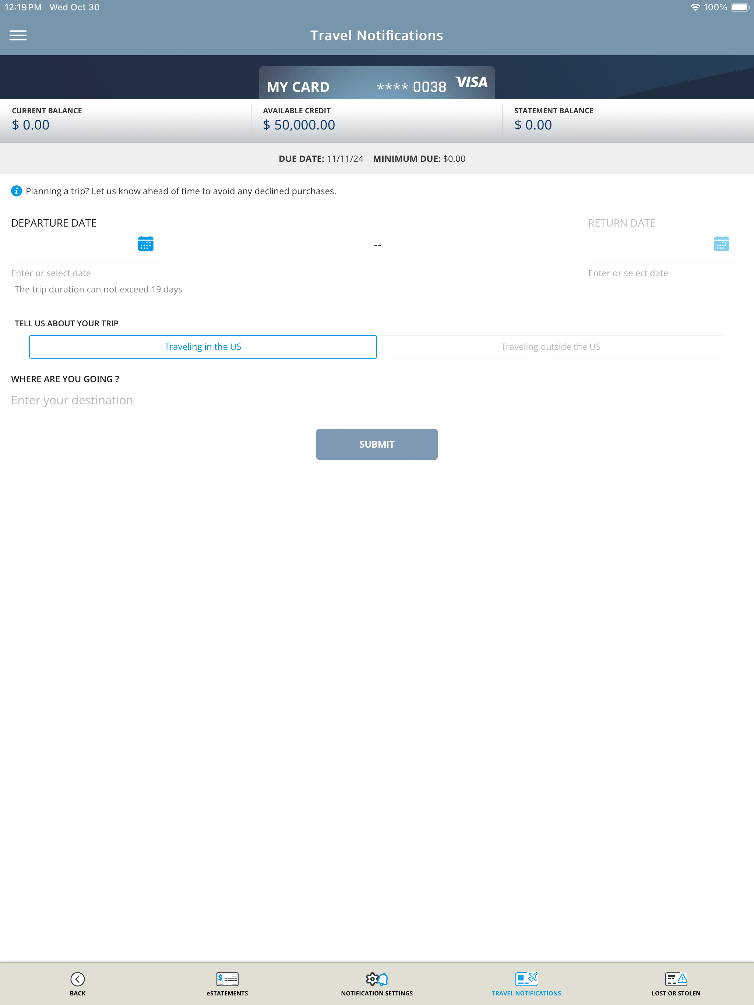754x1005 pixels.
Task: Tap 'The trip duration can not exceed 19 days'
Action: point(98,290)
